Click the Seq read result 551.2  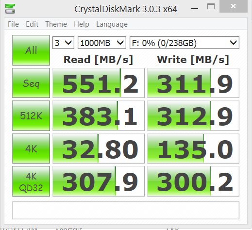[99, 83]
